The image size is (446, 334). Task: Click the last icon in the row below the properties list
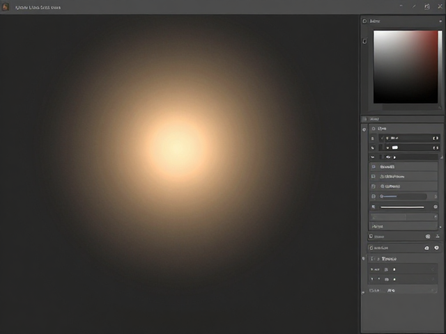click(438, 237)
